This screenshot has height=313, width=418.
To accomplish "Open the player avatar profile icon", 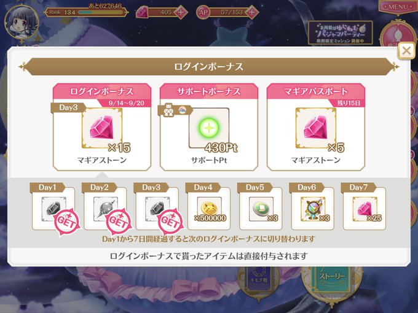I will (x=22, y=22).
